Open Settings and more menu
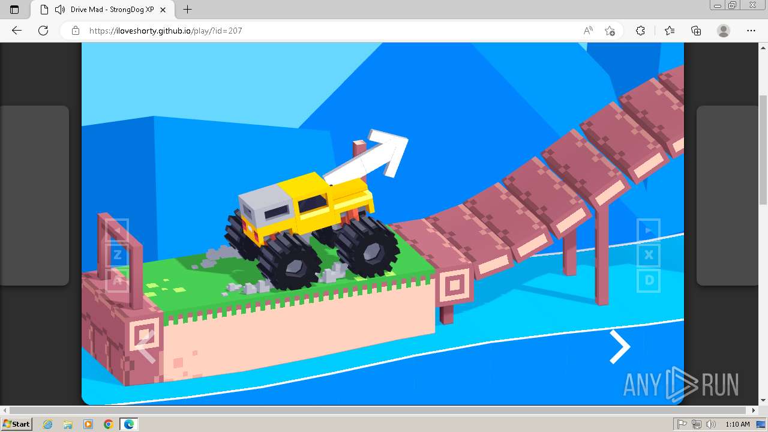The height and width of the screenshot is (432, 768). click(751, 31)
